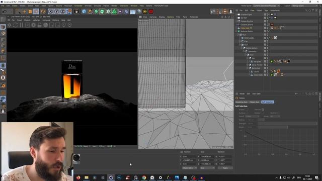Screen dimensions: 322x181
Task: Open Object Manager Tags menu
Action: point(266,10)
